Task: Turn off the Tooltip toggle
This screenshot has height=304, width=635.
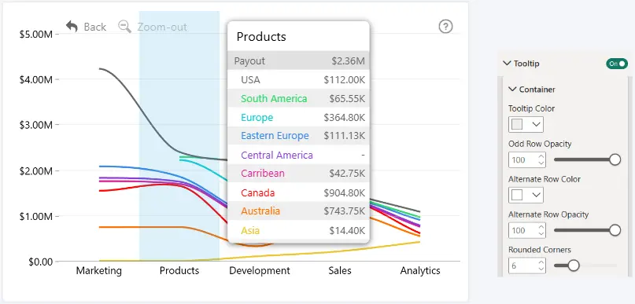Action: coord(617,64)
